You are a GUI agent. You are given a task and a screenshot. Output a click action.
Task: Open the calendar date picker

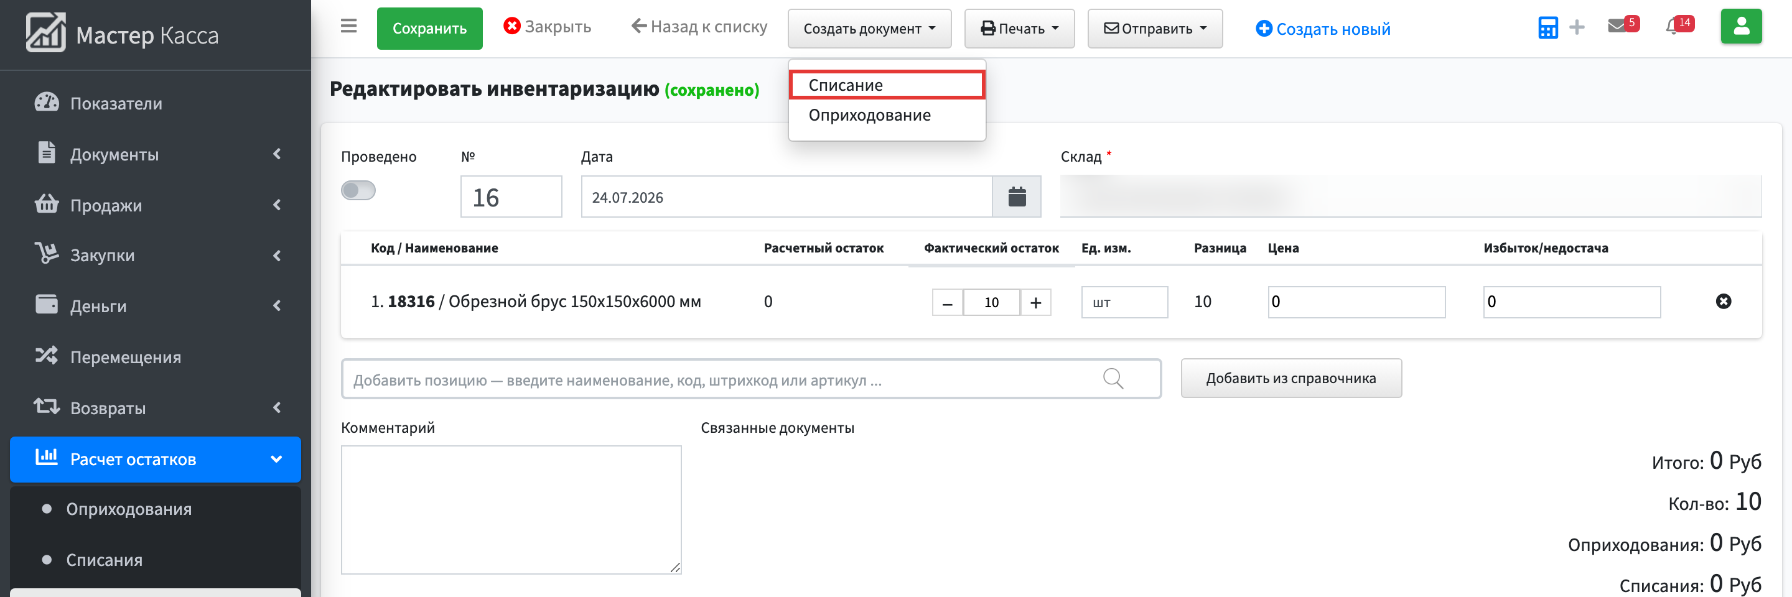click(1017, 197)
